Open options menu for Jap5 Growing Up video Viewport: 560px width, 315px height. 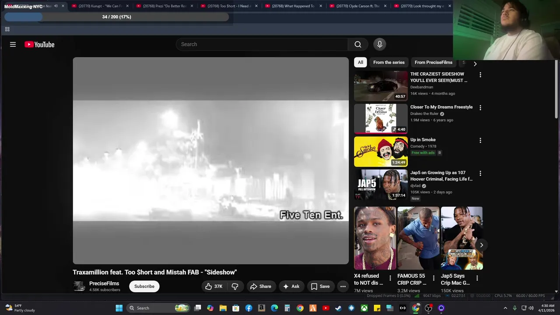pos(480,173)
